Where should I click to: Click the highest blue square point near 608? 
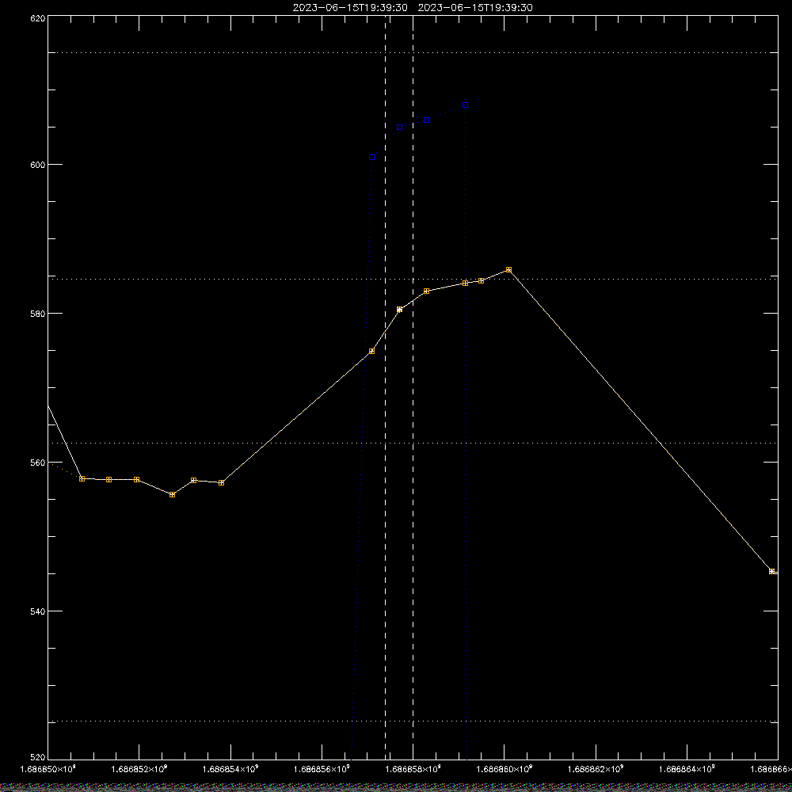(465, 105)
